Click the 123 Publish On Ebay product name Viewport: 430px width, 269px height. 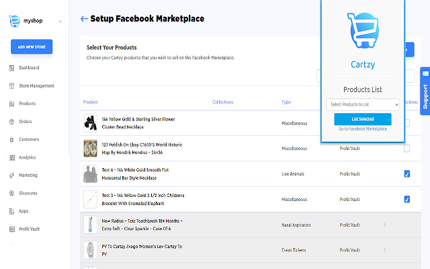pyautogui.click(x=142, y=149)
